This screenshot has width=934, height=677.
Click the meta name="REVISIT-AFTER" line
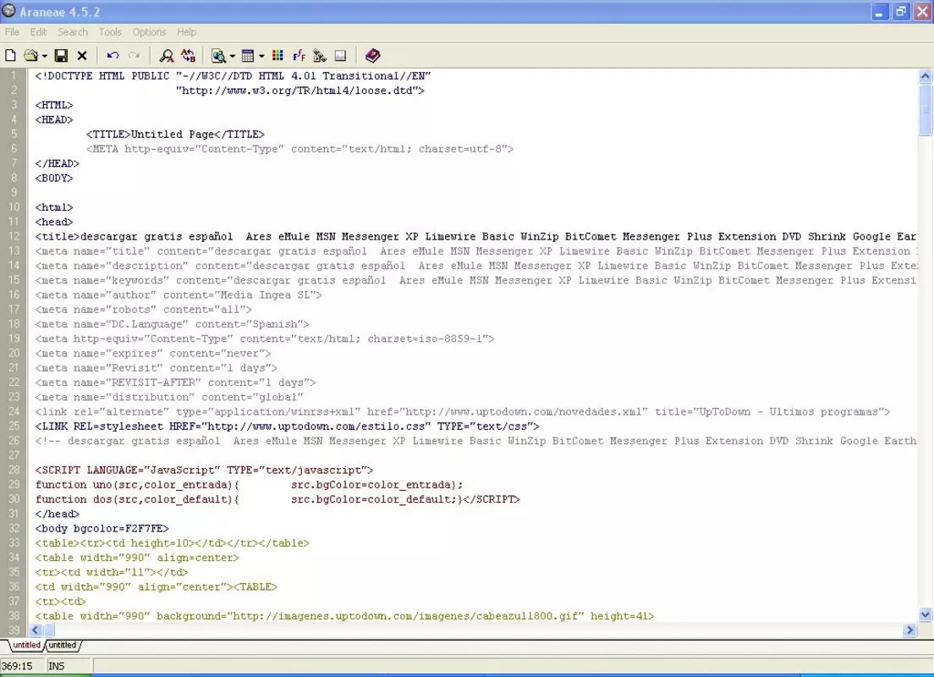tap(175, 382)
